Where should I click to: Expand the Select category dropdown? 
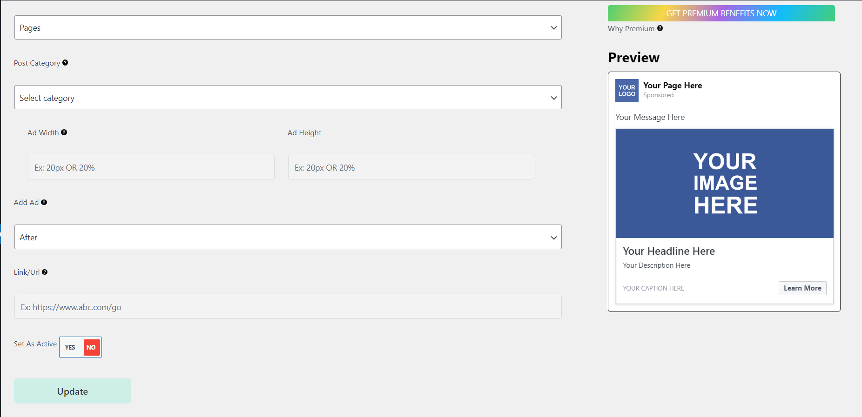(288, 98)
